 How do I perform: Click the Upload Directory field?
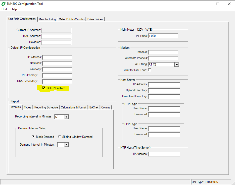[x=164, y=90]
